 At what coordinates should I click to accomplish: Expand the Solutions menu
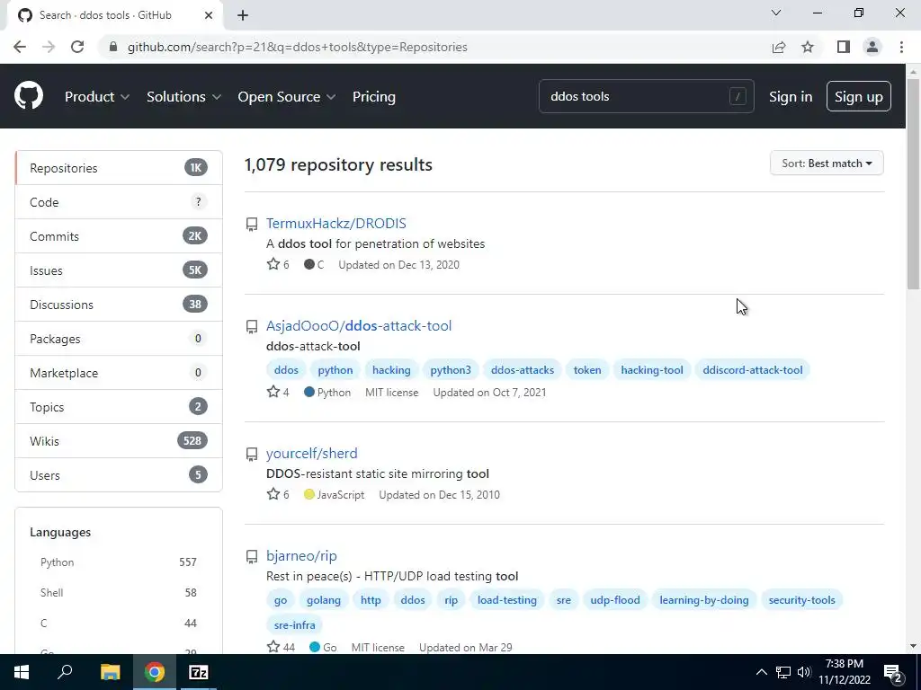[183, 97]
